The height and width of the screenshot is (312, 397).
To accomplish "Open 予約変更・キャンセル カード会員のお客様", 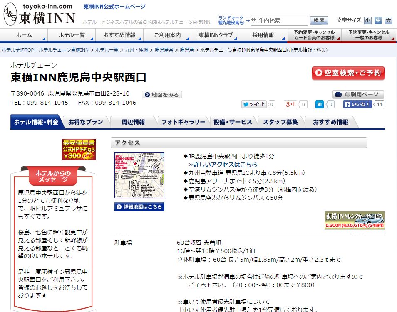I will click(x=314, y=35).
